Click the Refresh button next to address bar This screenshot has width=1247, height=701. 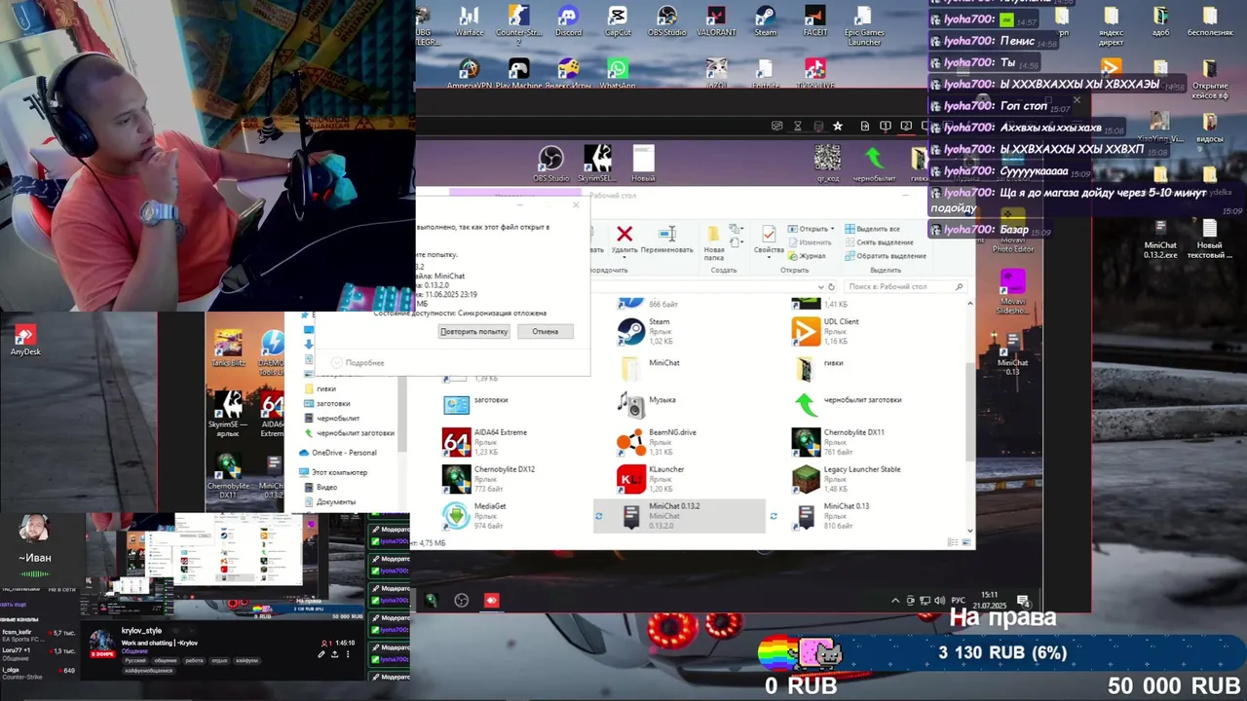point(831,287)
